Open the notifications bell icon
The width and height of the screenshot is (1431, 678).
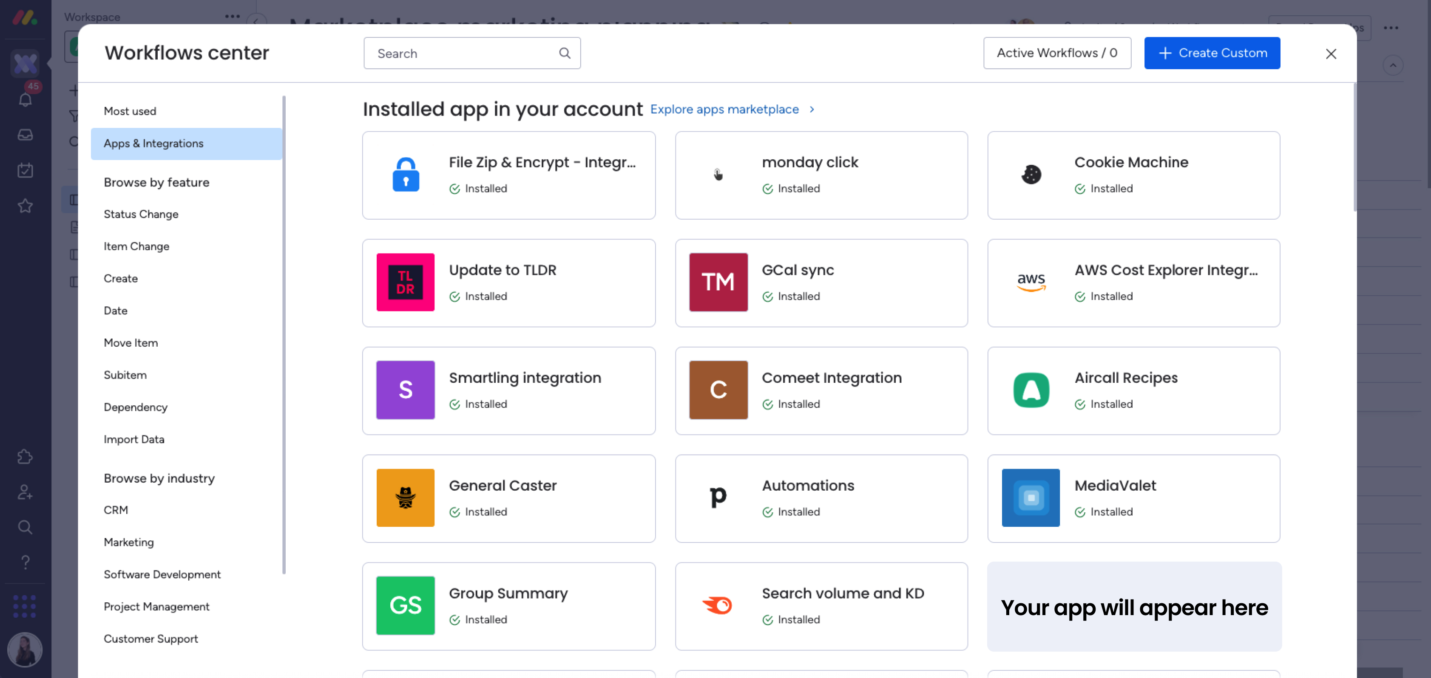click(x=25, y=100)
